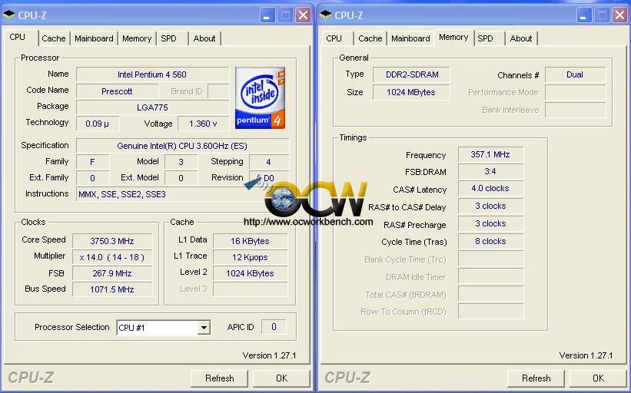Open About tab in left window

pyautogui.click(x=204, y=38)
